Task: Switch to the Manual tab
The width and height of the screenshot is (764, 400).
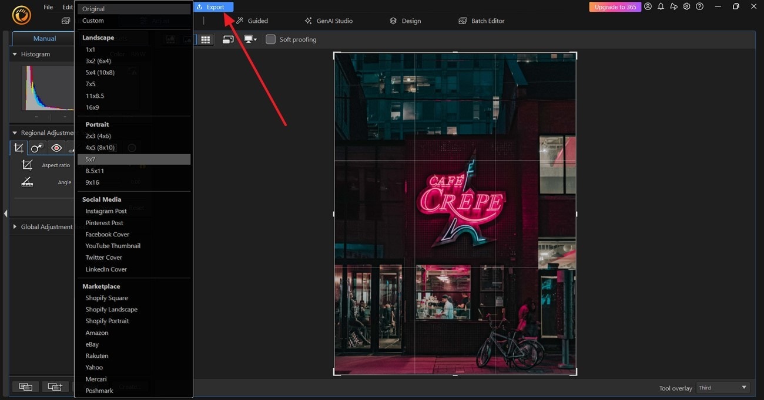Action: pos(44,39)
